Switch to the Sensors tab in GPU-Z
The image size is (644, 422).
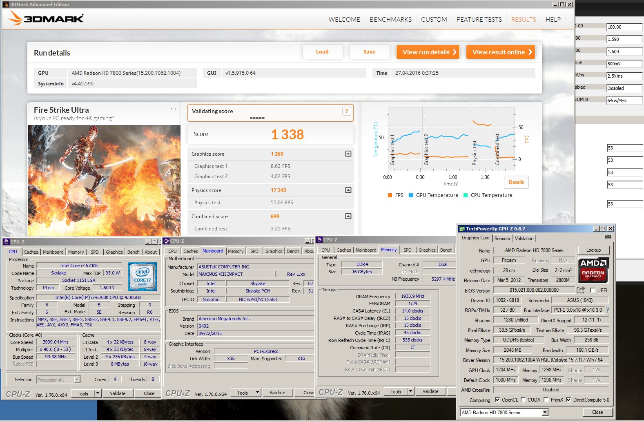(502, 238)
